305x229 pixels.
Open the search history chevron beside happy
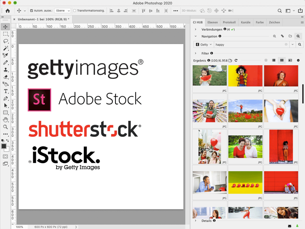(x=292, y=45)
